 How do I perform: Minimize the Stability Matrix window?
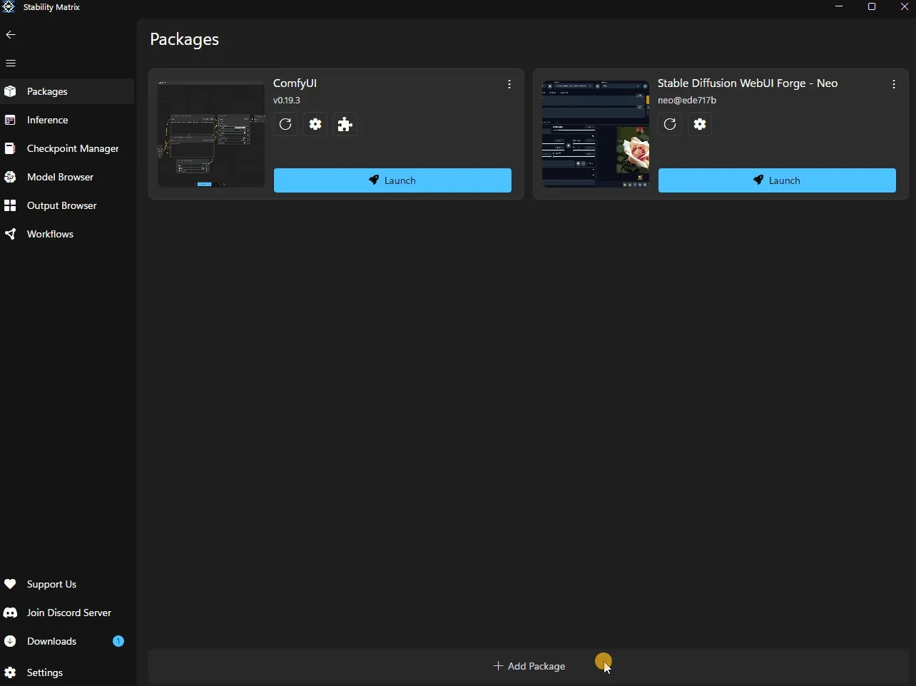[839, 7]
